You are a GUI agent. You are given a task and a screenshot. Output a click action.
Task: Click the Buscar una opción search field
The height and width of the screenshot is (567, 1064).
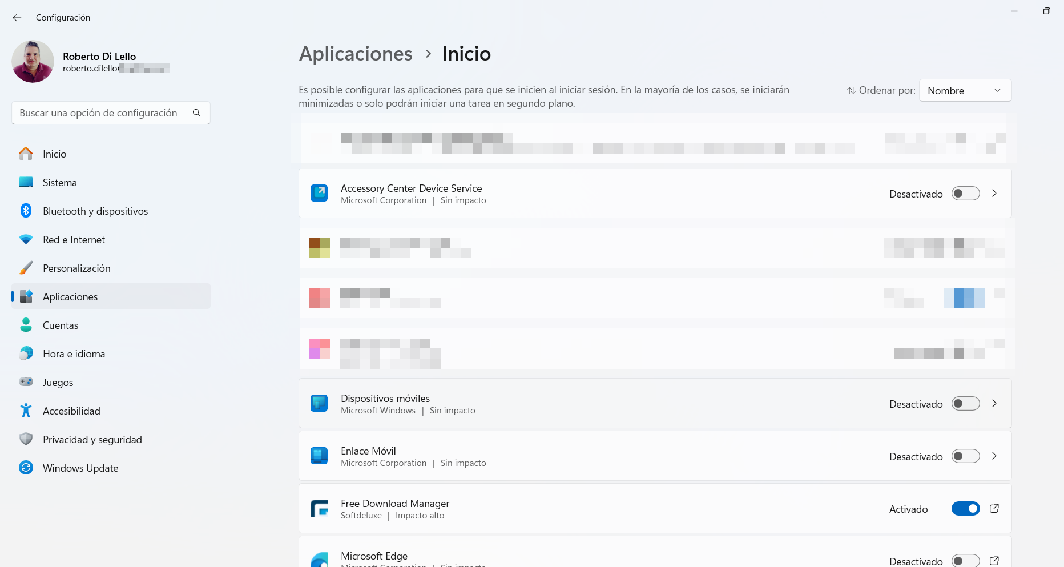point(103,113)
